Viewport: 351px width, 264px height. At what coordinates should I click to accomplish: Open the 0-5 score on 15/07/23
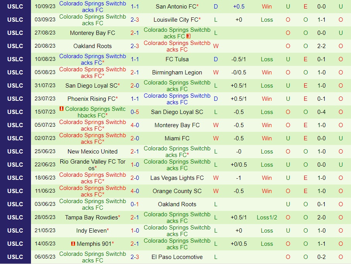coord(135,112)
